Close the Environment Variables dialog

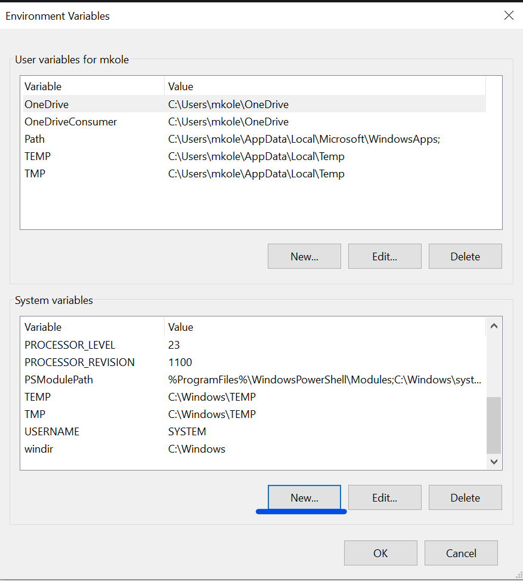pos(509,16)
